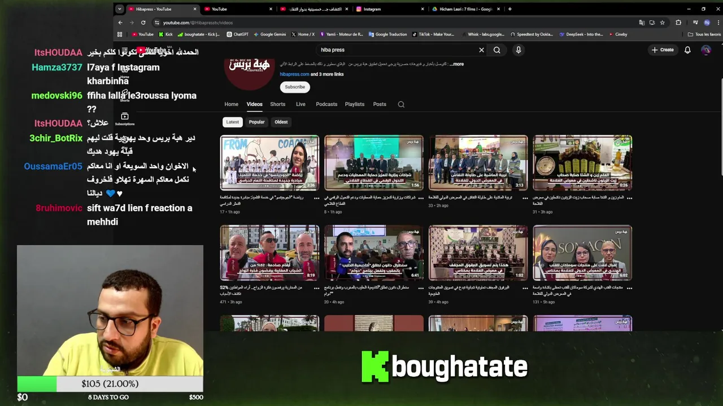Open the channel Playlists tab

[355, 104]
